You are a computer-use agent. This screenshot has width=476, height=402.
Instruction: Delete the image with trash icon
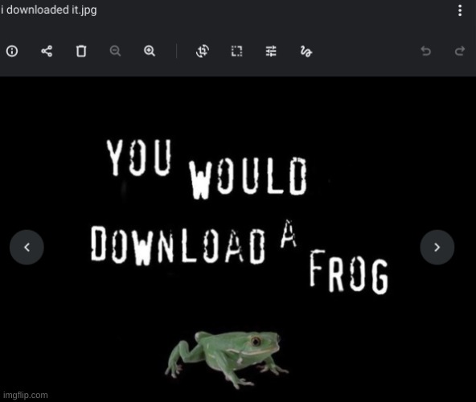coord(81,51)
